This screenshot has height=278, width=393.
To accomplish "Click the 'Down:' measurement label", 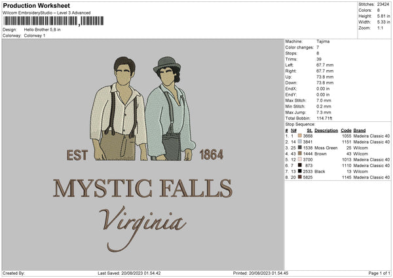I will tap(291, 83).
